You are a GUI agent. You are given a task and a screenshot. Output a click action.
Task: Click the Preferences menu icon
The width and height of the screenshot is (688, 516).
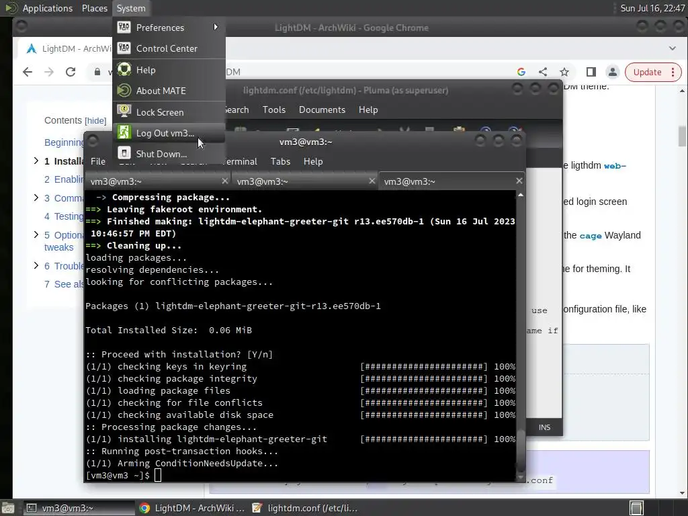pos(124,27)
